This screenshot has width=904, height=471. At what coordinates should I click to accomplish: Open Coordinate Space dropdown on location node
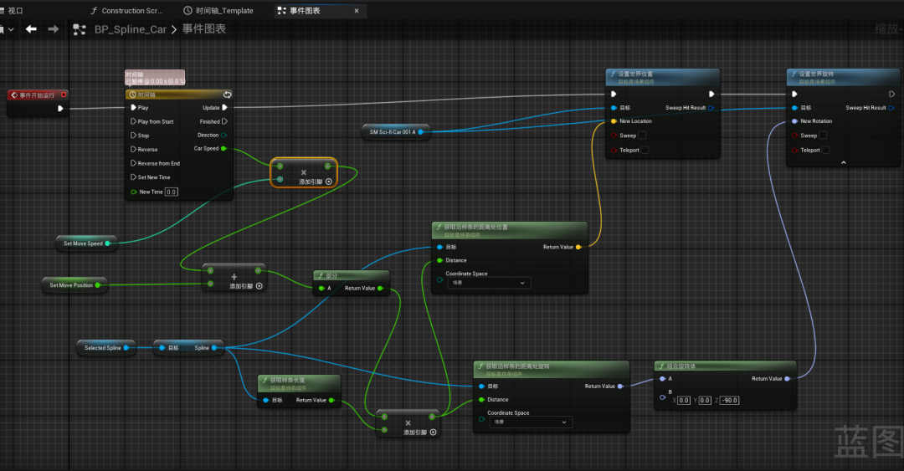488,283
